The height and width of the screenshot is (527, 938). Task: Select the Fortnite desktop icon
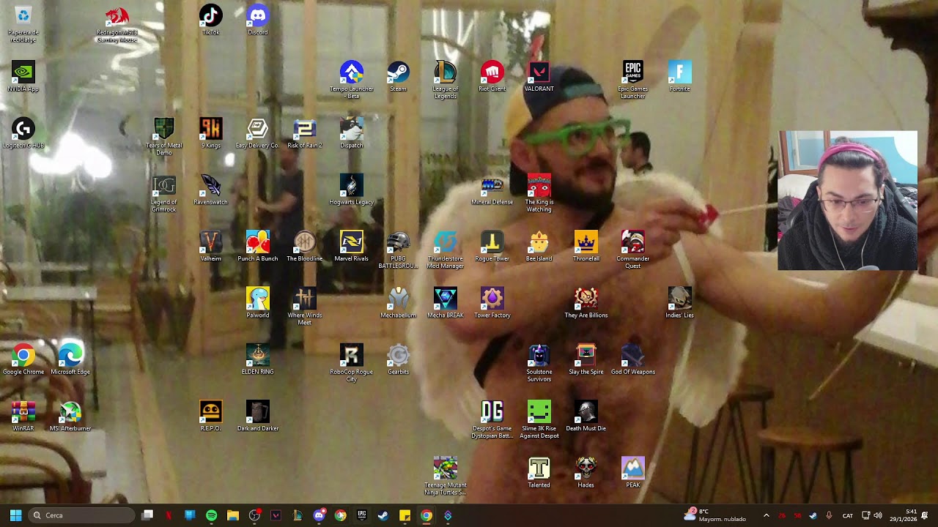pyautogui.click(x=680, y=77)
